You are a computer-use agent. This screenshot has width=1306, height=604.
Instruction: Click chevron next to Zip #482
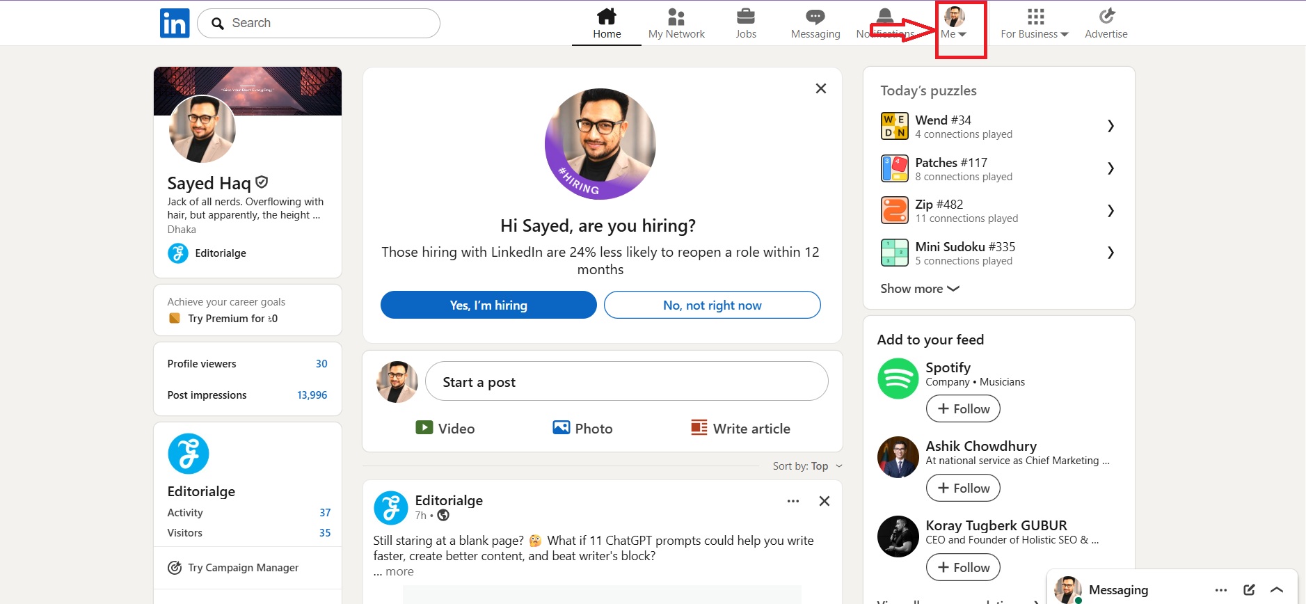(1111, 211)
